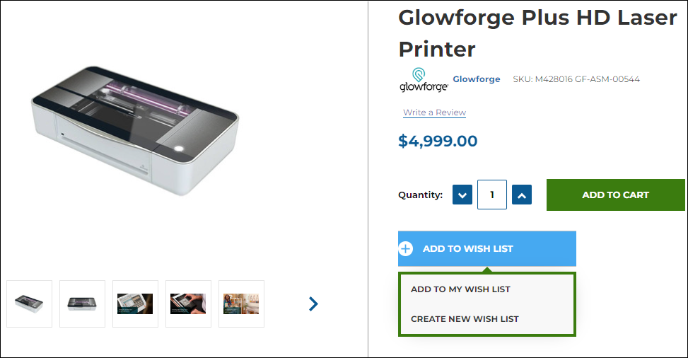
Task: Show next thumbnails with right chevron
Action: click(313, 304)
